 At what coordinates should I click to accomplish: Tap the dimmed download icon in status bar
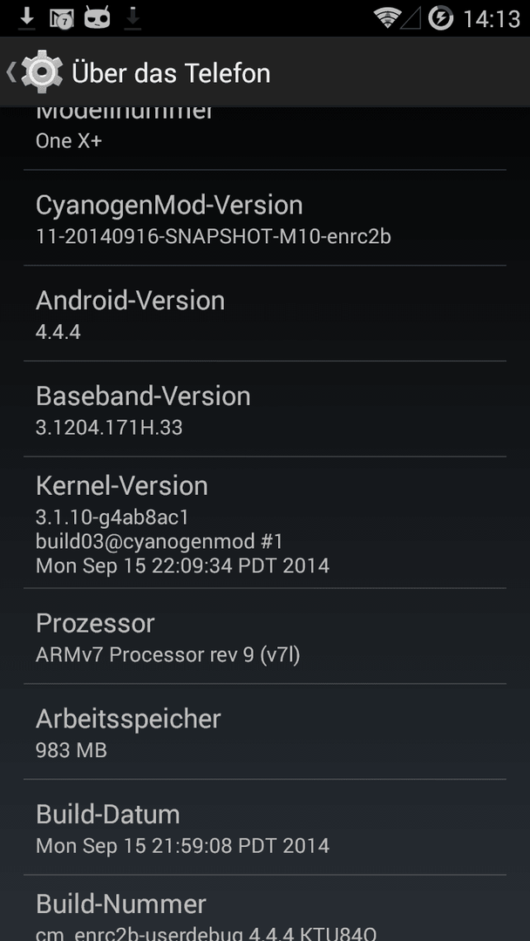[132, 18]
